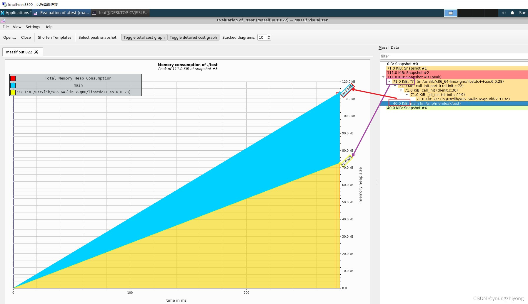Click the Massif Visualizer window icon
This screenshot has width=528, height=304.
point(3,20)
